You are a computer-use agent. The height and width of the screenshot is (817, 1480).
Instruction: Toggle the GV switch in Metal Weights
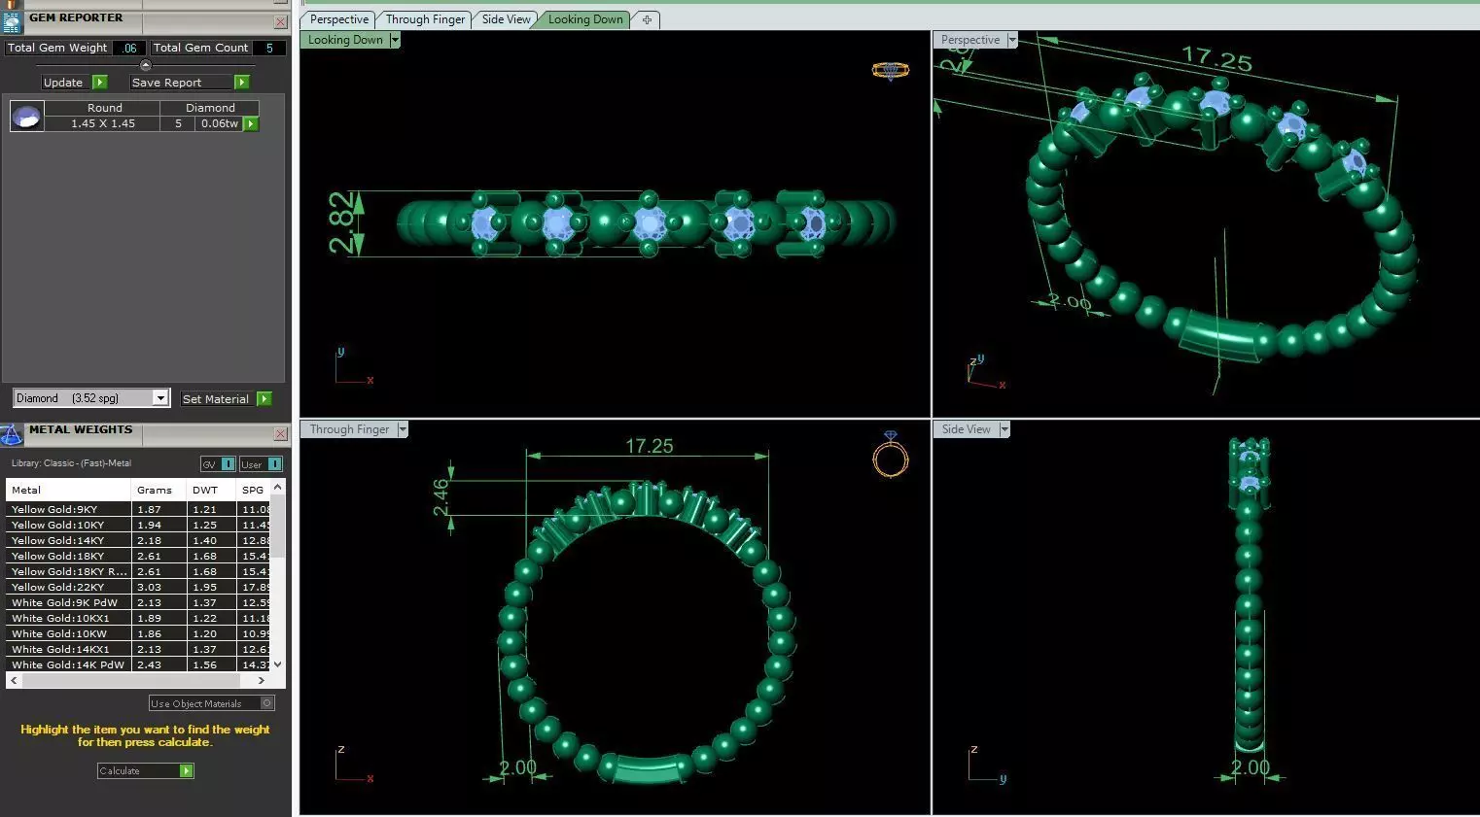click(218, 464)
